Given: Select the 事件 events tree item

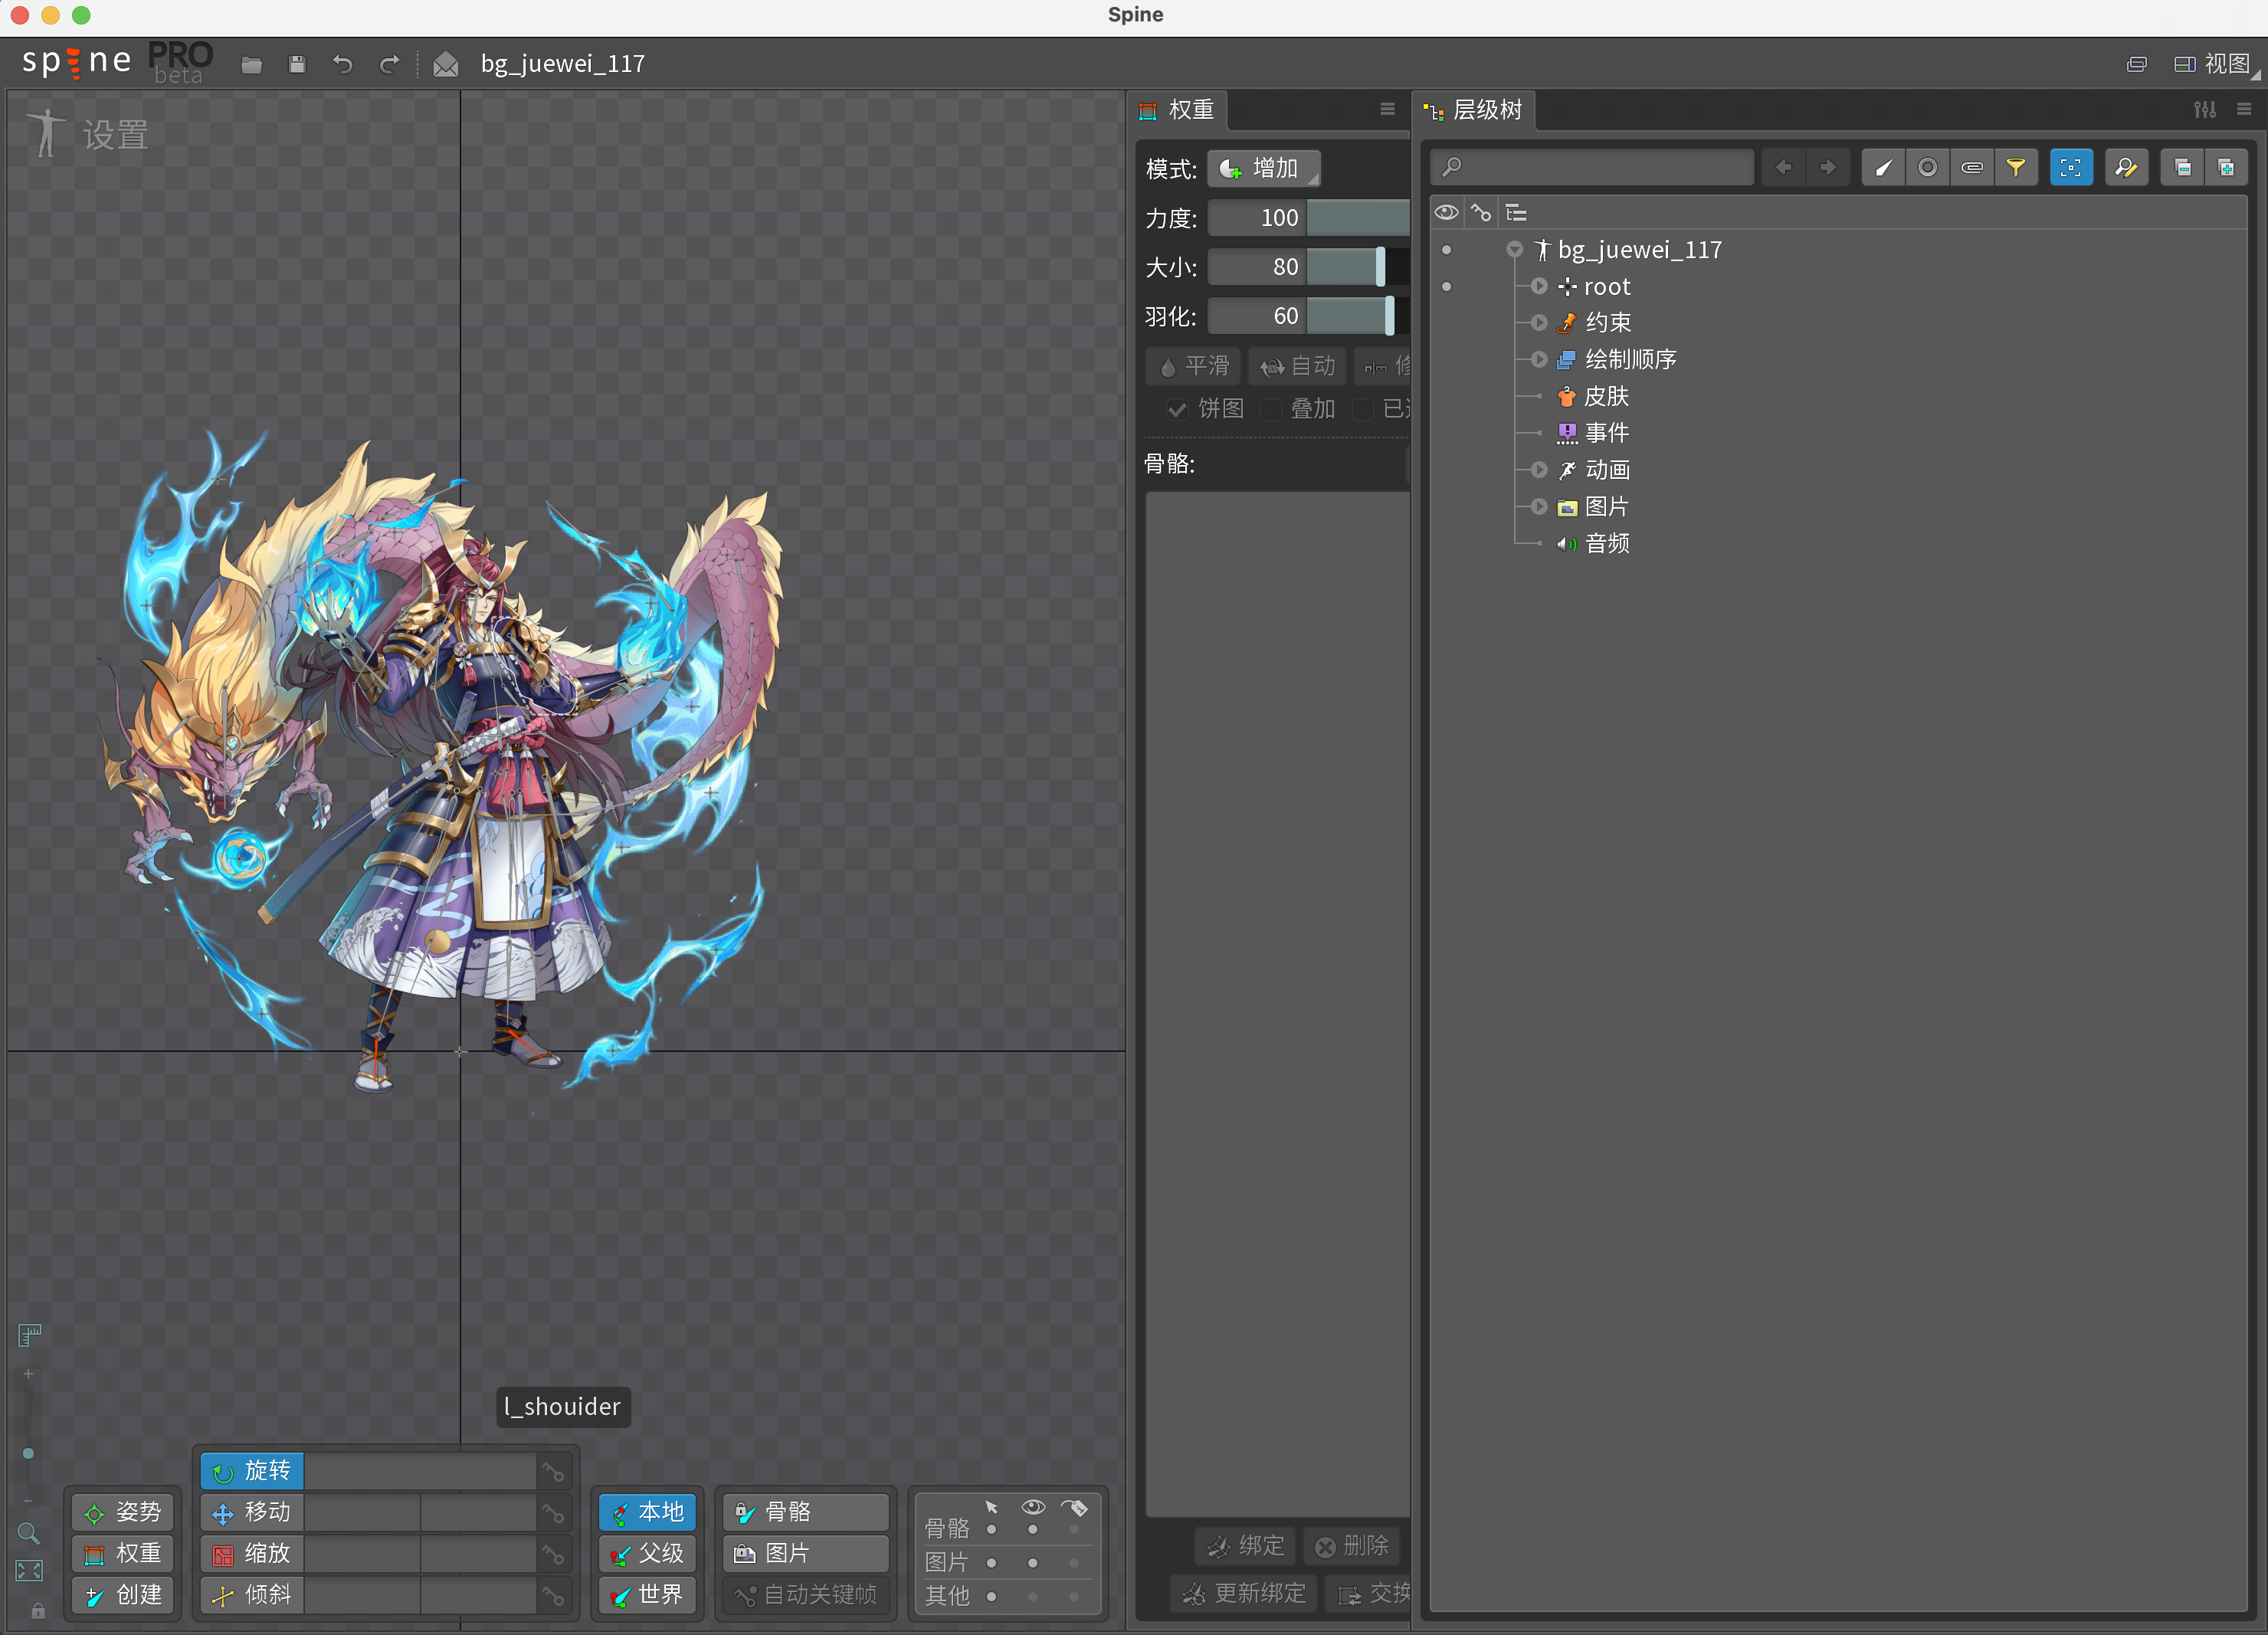Looking at the screenshot, I should click(x=1606, y=433).
